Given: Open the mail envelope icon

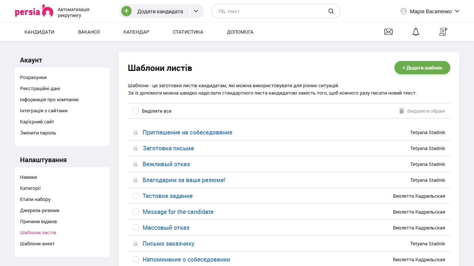Looking at the screenshot, I should pos(388,32).
